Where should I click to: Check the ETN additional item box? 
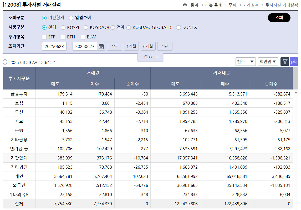click(63, 37)
